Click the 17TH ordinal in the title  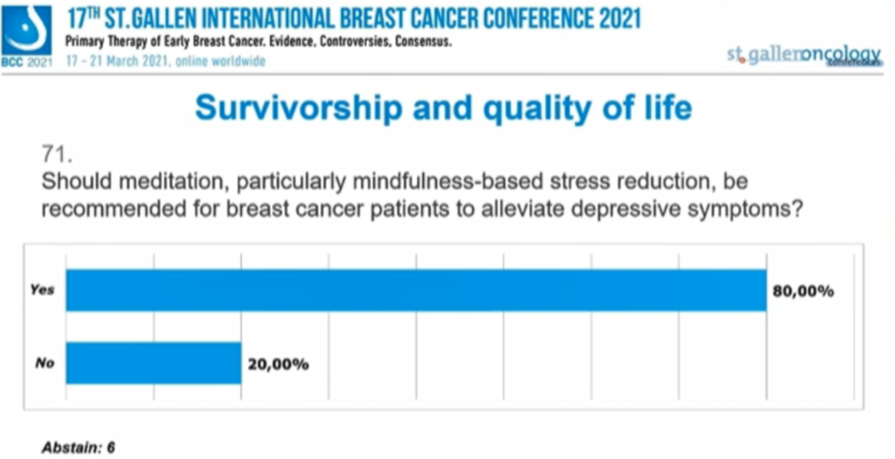(x=85, y=19)
